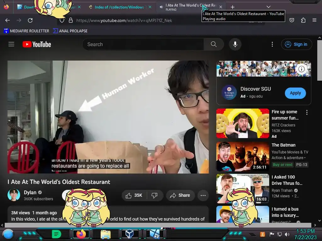The image size is (322, 241).
Task: Open the YouTube guide hamburger menu
Action: click(x=11, y=44)
